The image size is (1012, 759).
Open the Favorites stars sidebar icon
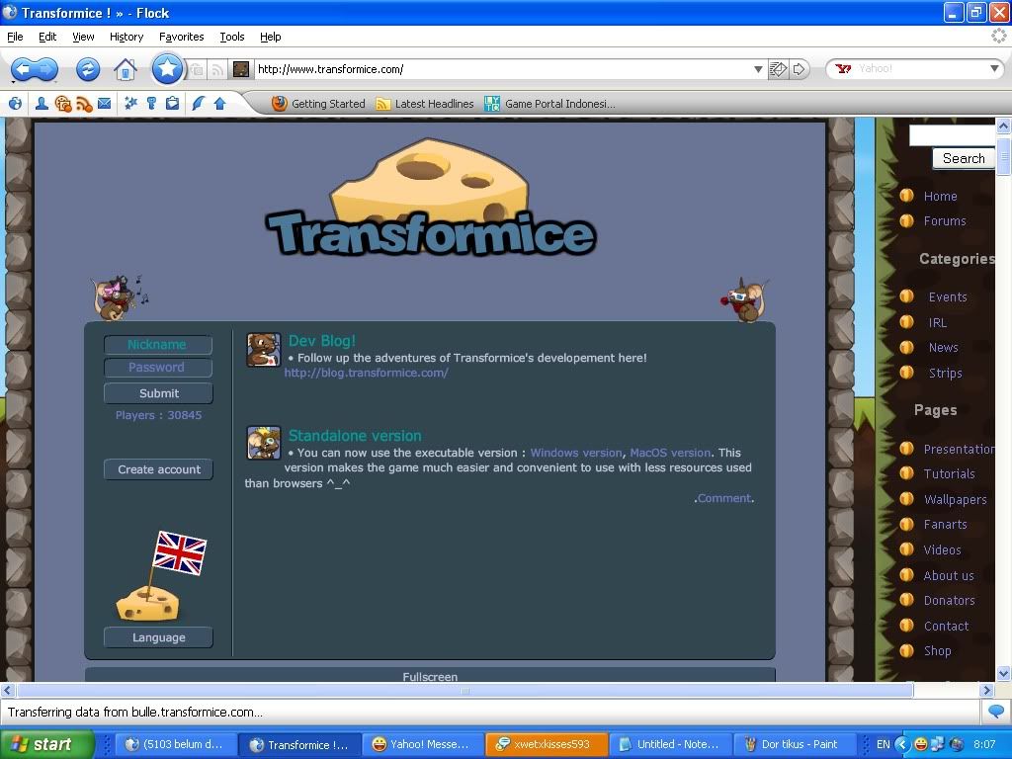[131, 103]
